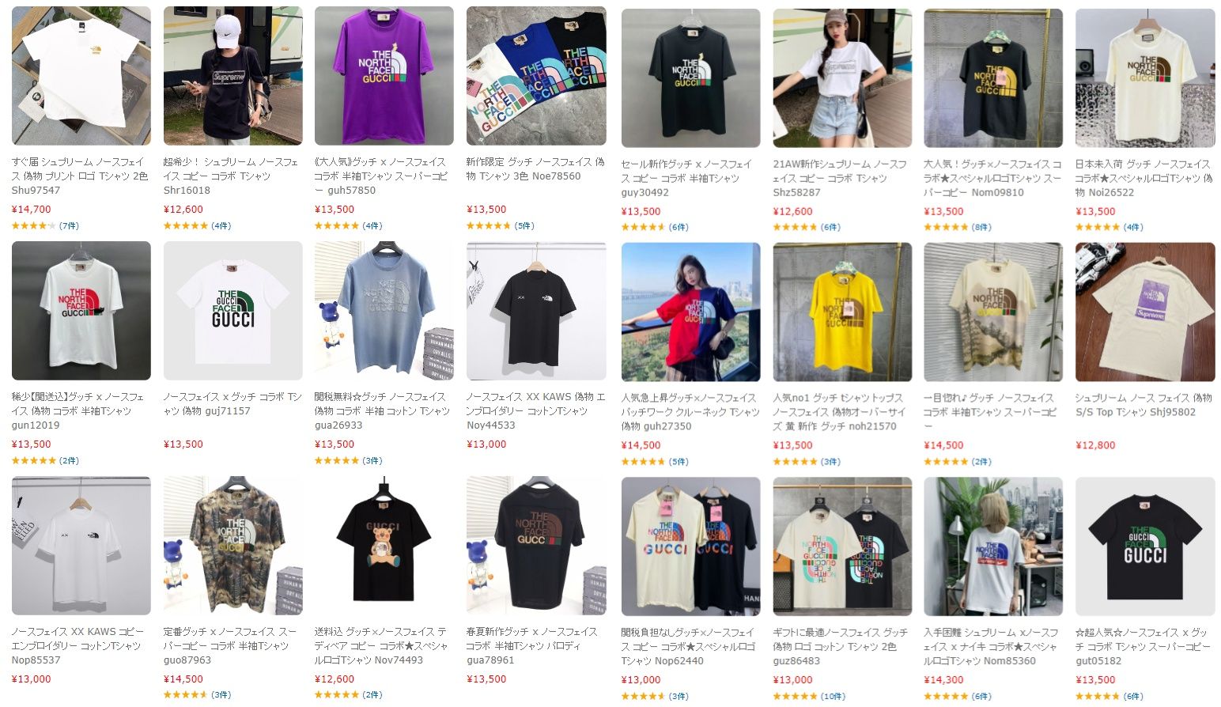The height and width of the screenshot is (707, 1221).
Task: Click the ¥12,800 price of Shj95802
Action: 1095,445
